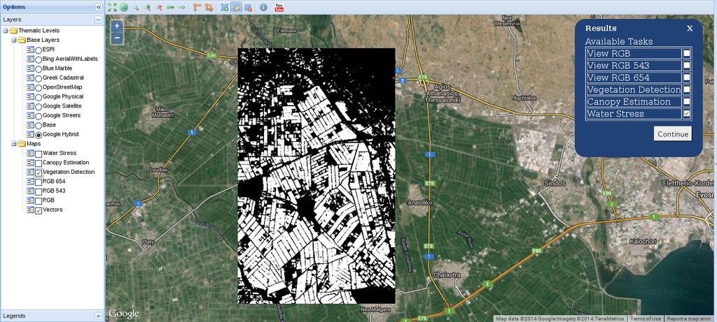Open the Terms of Use link

click(x=646, y=319)
